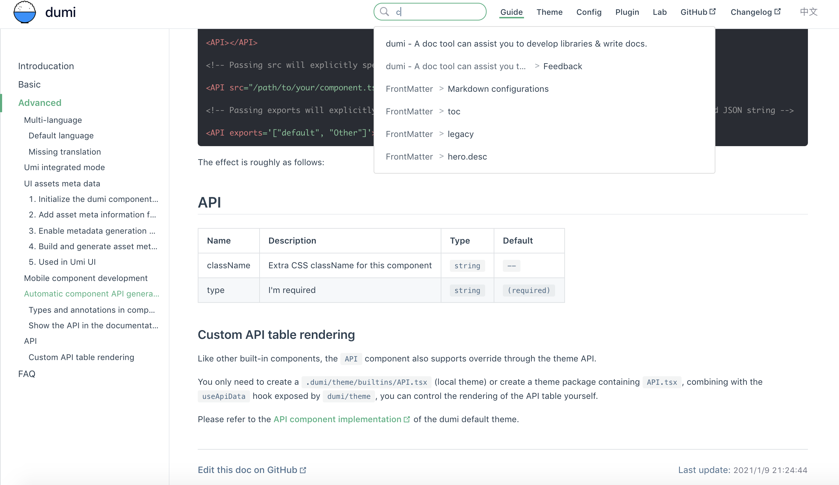Screen dimensions: 839x485
Task: Click the API component implementation external link icon
Action: coord(407,419)
